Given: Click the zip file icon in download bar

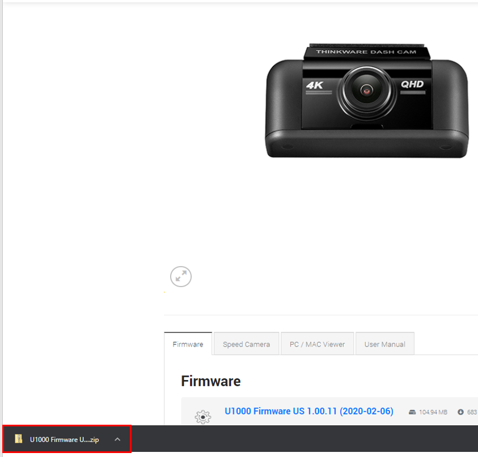Looking at the screenshot, I should pos(19,439).
